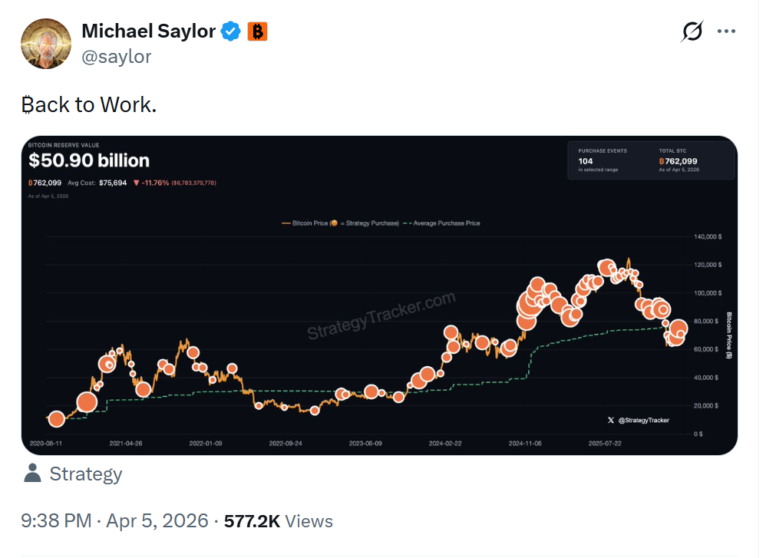This screenshot has height=558, width=776.
Task: Click the Bitcoin badge beside Michael Saylor's name
Action: (257, 31)
